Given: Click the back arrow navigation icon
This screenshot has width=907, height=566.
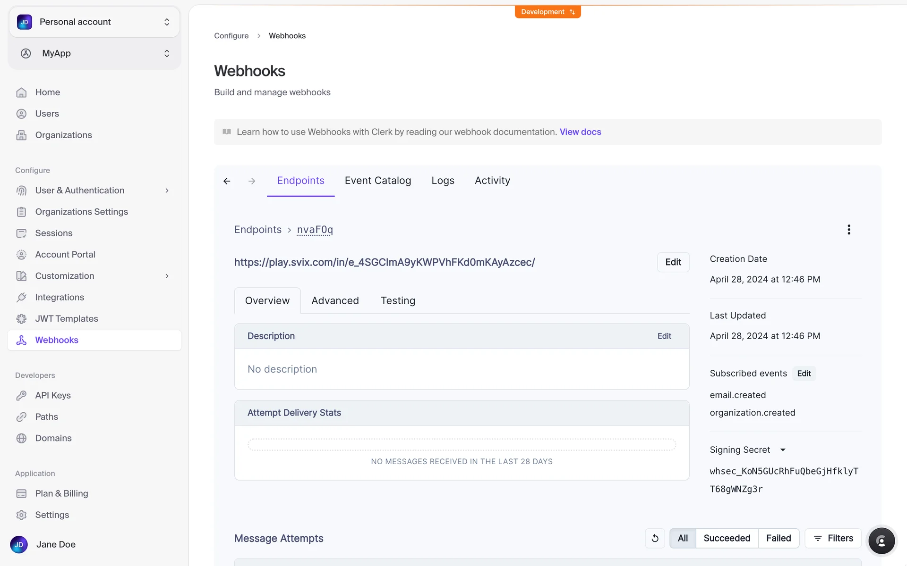Looking at the screenshot, I should coord(227,181).
